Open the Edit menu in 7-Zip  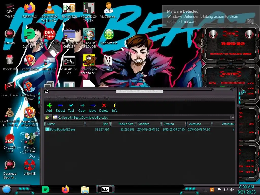(57, 98)
